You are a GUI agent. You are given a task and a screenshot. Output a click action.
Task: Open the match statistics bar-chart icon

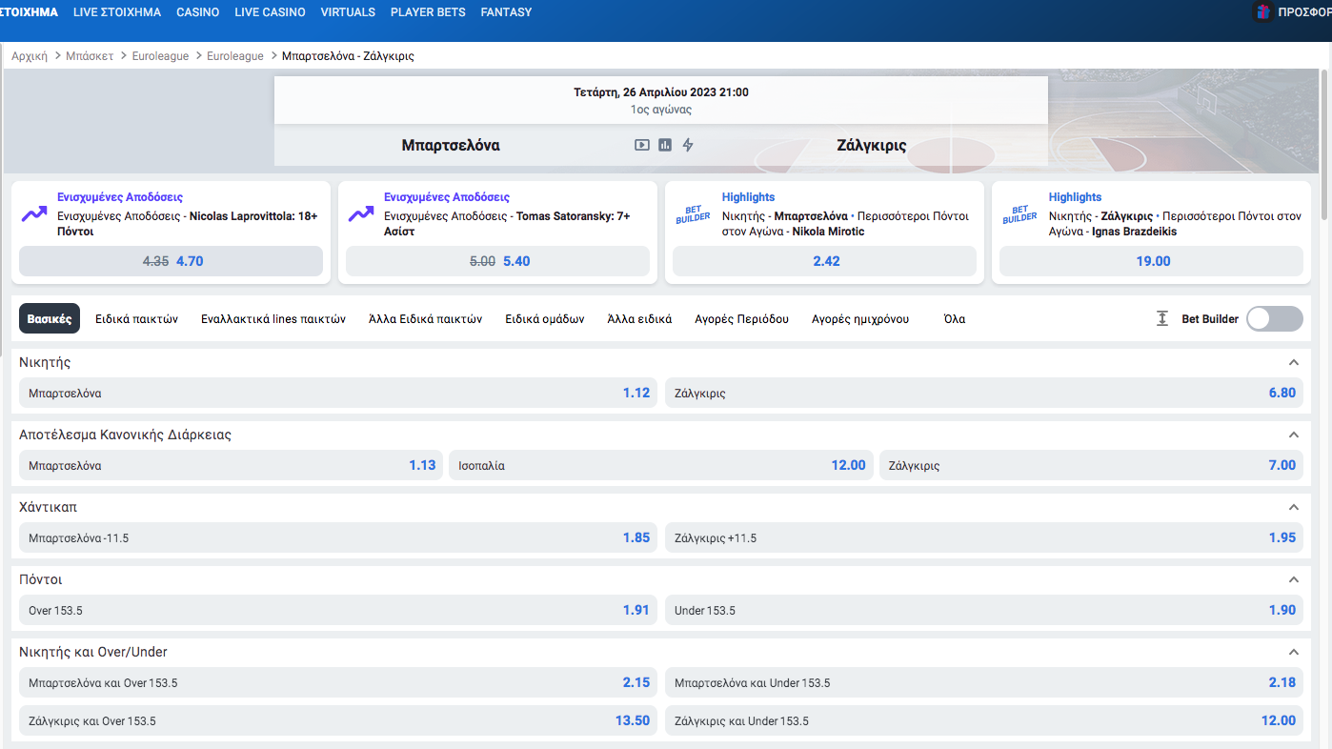click(665, 145)
